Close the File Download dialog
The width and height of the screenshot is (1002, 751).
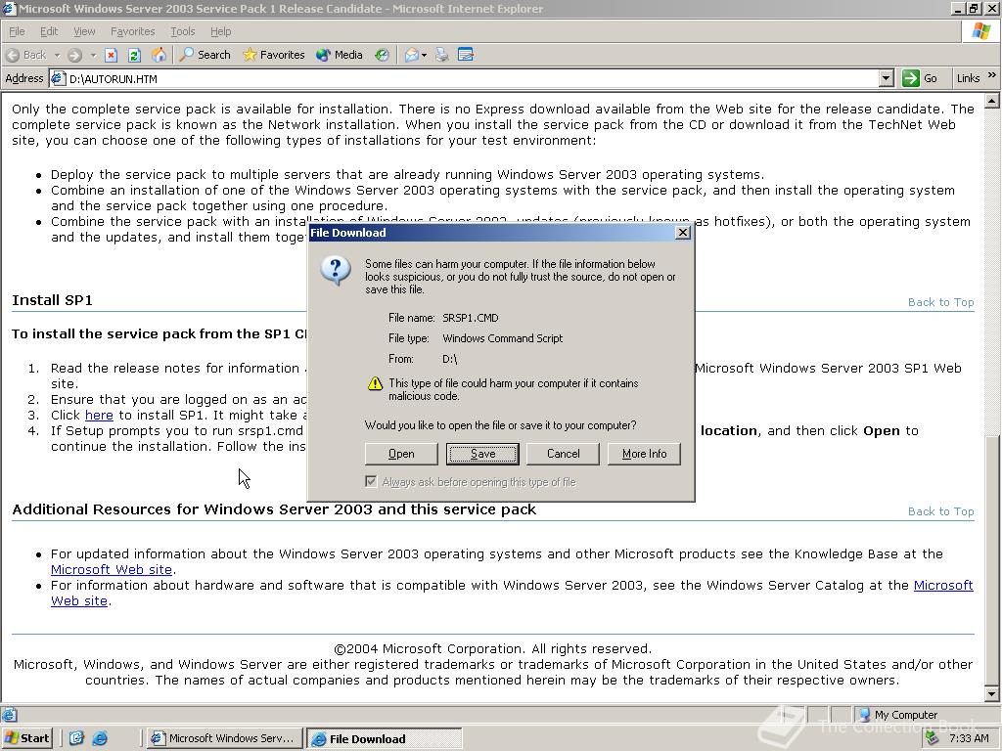tap(682, 233)
